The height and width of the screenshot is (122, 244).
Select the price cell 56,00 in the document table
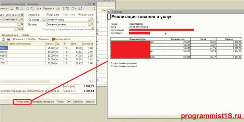click(x=76, y=48)
